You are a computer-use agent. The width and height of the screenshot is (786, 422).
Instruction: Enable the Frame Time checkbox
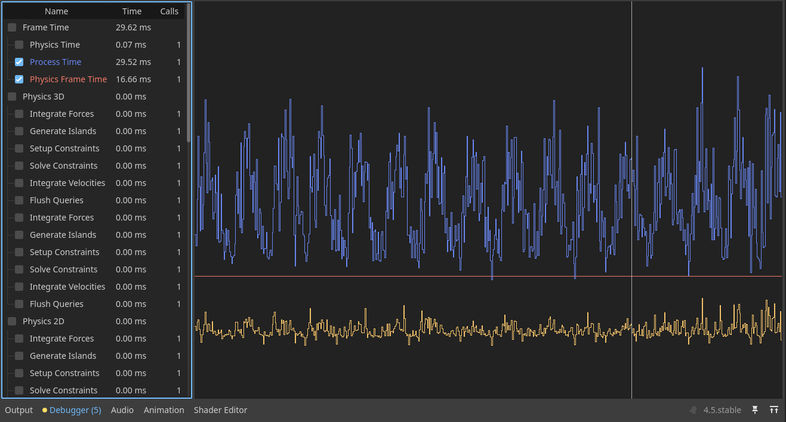point(12,27)
